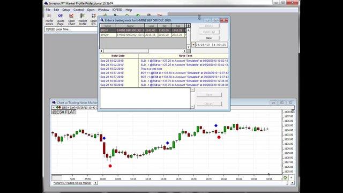Click the blue diamond marker near 10:37
The image size is (343, 193).
click(x=216, y=125)
